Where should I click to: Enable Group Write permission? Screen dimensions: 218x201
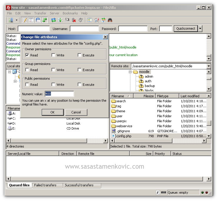[x=53, y=70]
